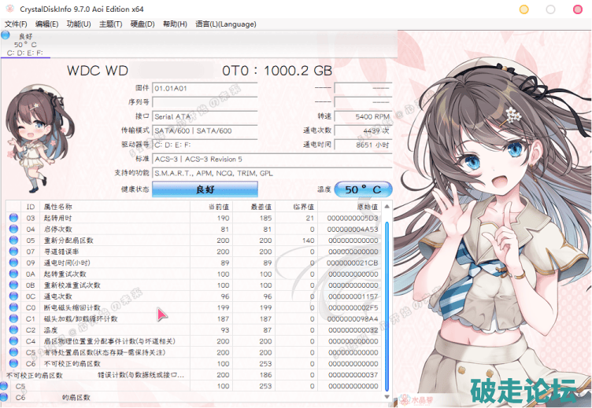Viewport: 592px width, 408px height.
Task: Click the 50 °C temperature button
Action: [x=363, y=189]
